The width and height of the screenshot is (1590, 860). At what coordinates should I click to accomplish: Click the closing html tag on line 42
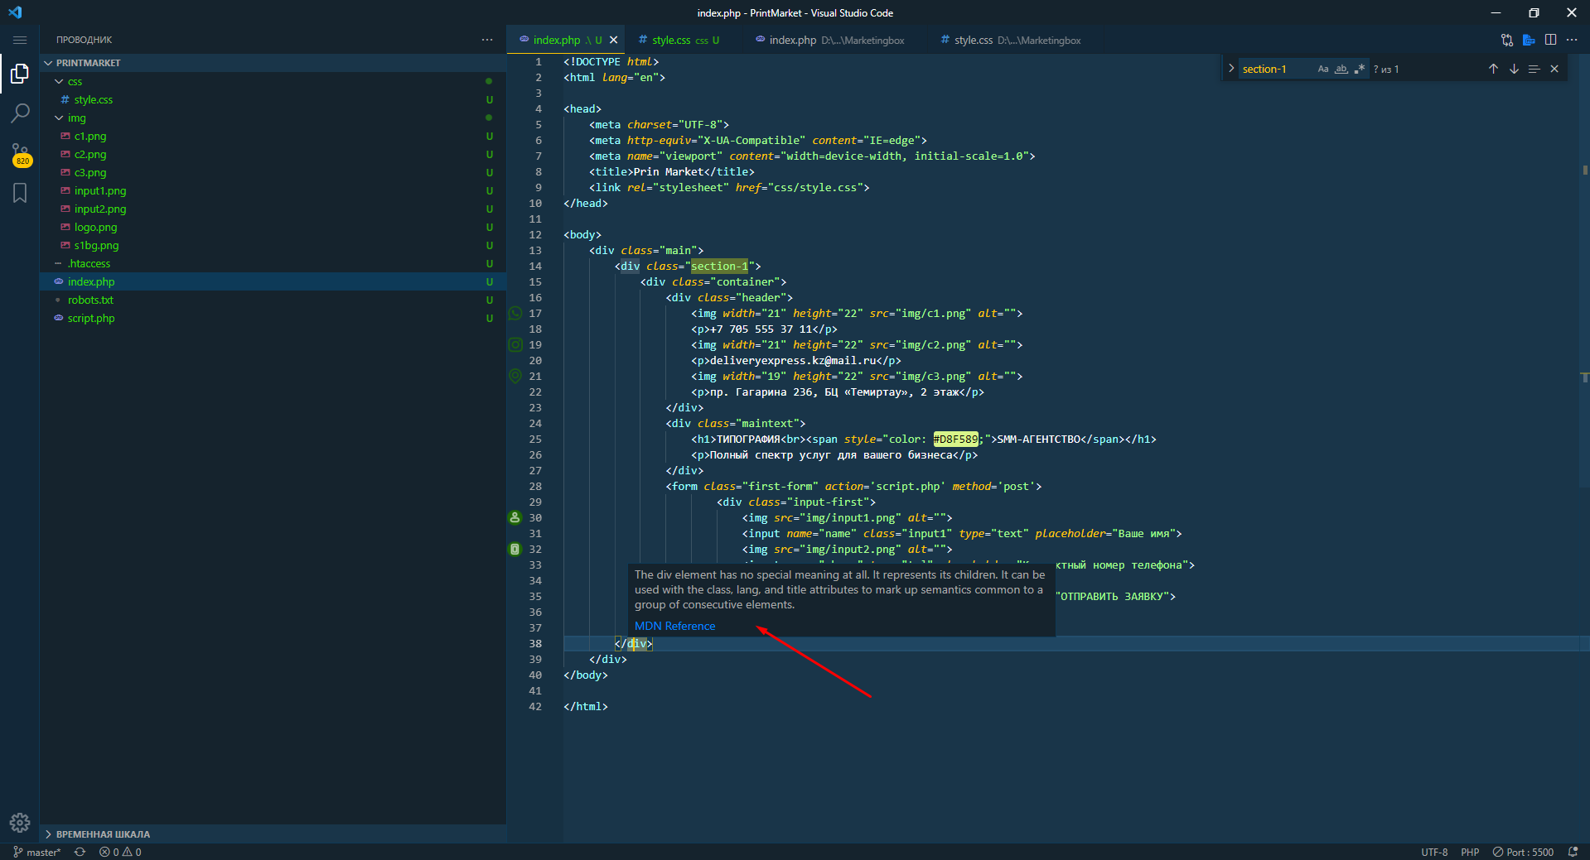pyautogui.click(x=586, y=706)
